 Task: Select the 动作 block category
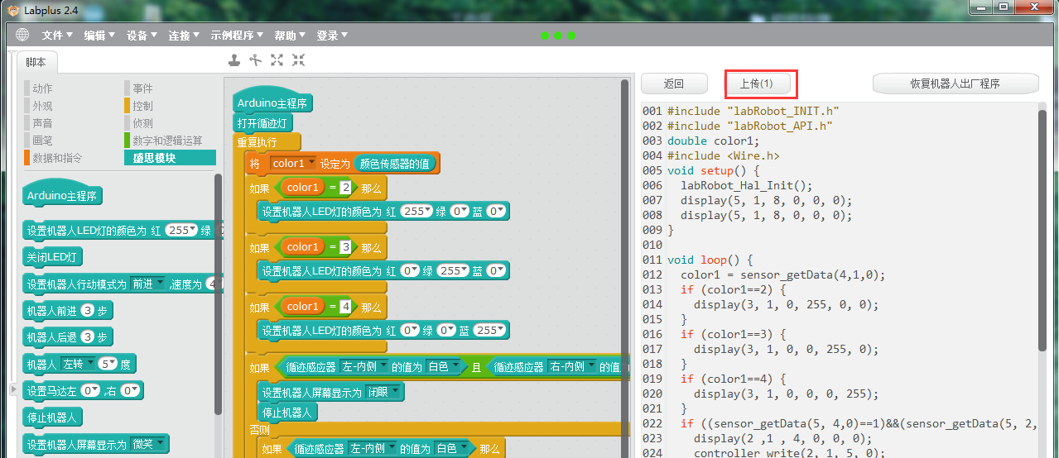point(42,88)
